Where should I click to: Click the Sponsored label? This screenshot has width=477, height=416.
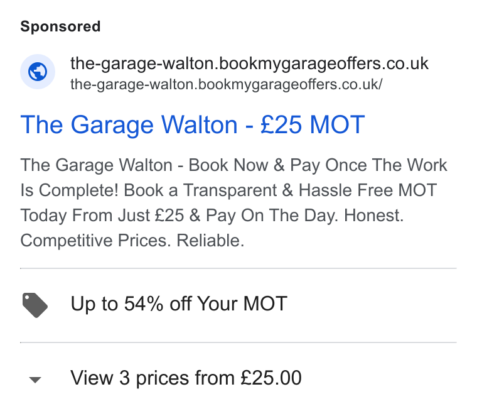coord(60,26)
